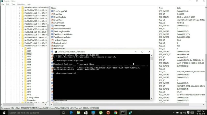Viewport: 207px width, 115px height.
Task: Open the Favorites menu
Action: pos(21,4)
